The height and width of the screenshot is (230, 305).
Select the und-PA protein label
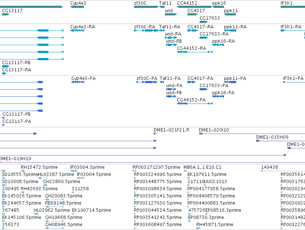click(x=174, y=85)
